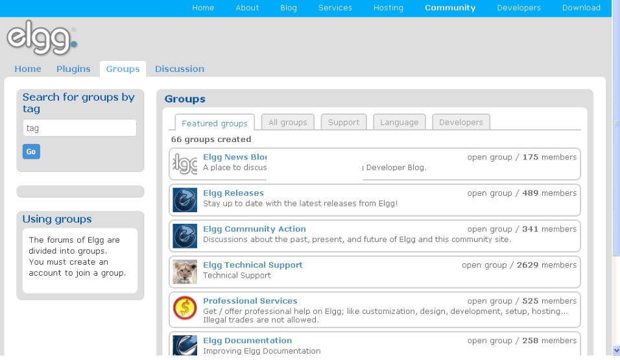The image size is (620, 360).
Task: Click the Professional Services dollar coin icon
Action: coord(185,307)
